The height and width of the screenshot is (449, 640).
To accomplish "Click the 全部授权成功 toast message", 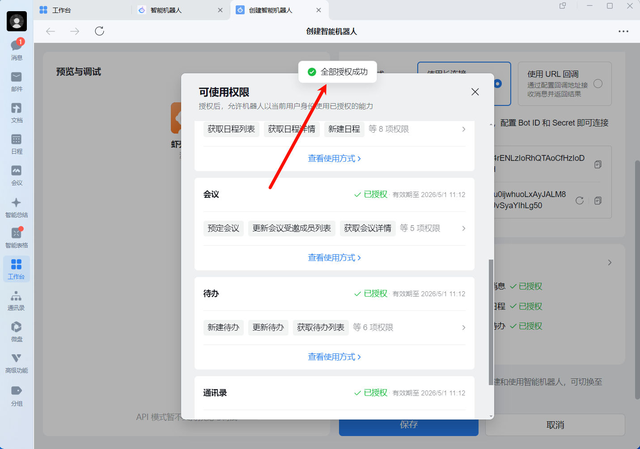I will coord(338,72).
